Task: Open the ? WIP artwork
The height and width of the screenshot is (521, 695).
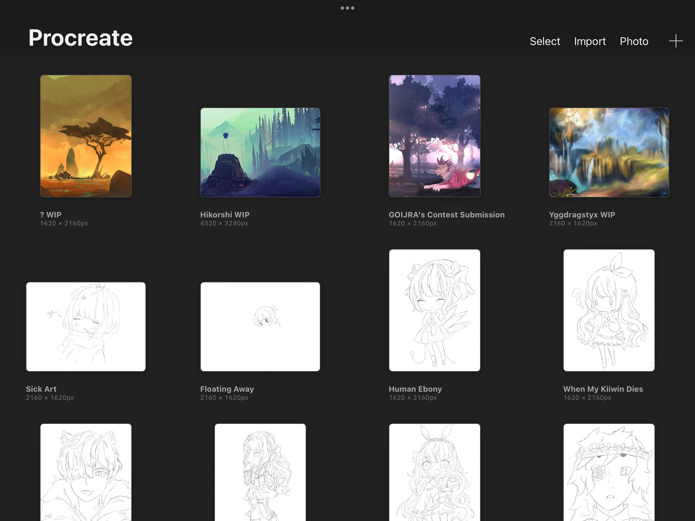Action: pos(86,135)
